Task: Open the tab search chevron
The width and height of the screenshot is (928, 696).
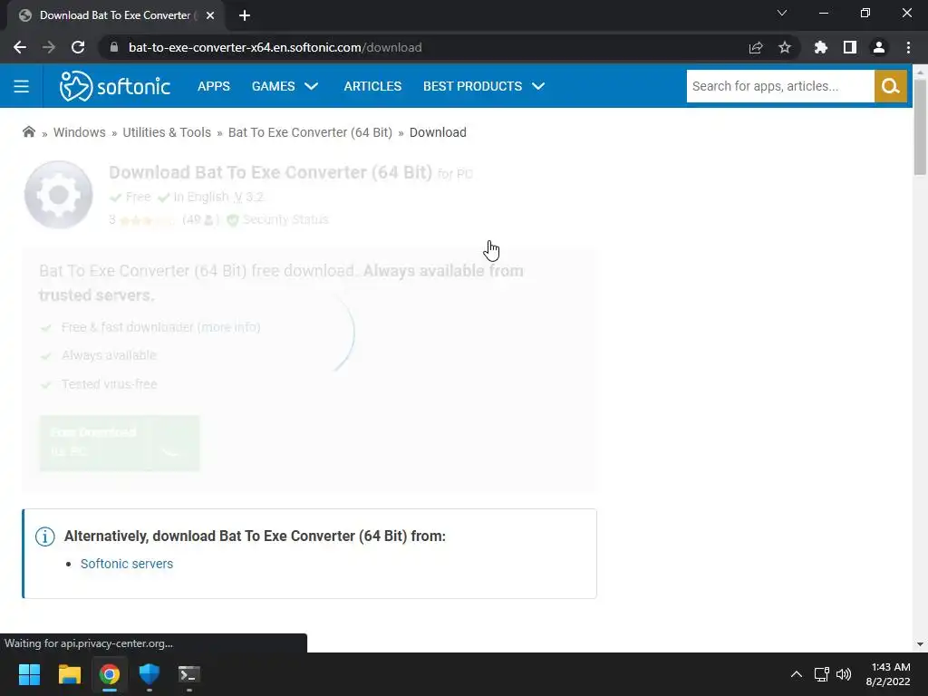Action: point(781,13)
